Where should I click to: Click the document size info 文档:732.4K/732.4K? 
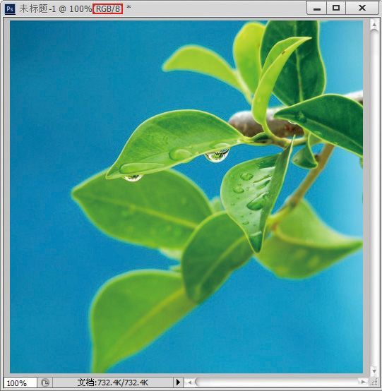click(113, 383)
